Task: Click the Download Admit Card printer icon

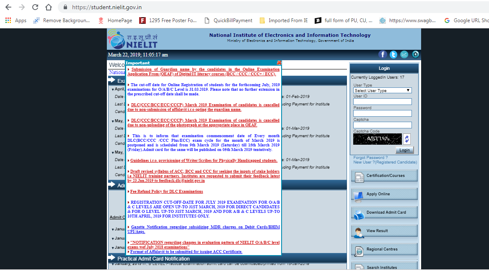Action: pos(359,215)
